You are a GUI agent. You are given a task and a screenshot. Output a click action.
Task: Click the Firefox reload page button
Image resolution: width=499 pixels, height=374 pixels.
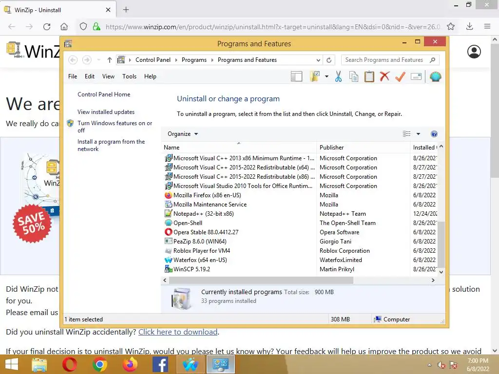pos(47,27)
